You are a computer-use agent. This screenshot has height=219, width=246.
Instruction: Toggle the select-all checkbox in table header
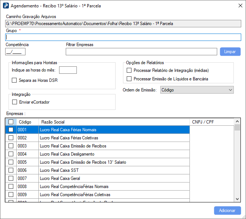click(11, 122)
